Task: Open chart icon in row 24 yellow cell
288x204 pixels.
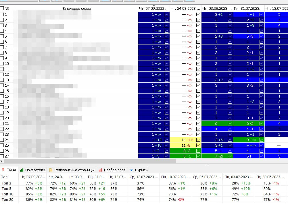Action: coord(198,140)
